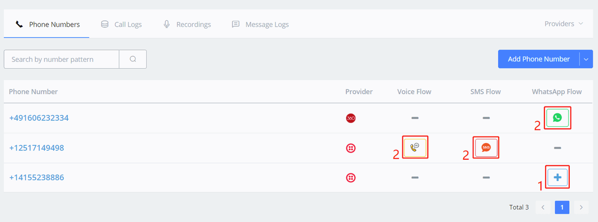
Task: Add WhatsApp flow to +14155238886
Action: [x=557, y=177]
